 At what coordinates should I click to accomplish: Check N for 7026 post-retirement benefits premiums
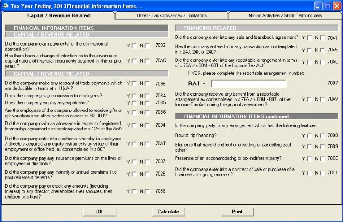[x=148, y=174]
